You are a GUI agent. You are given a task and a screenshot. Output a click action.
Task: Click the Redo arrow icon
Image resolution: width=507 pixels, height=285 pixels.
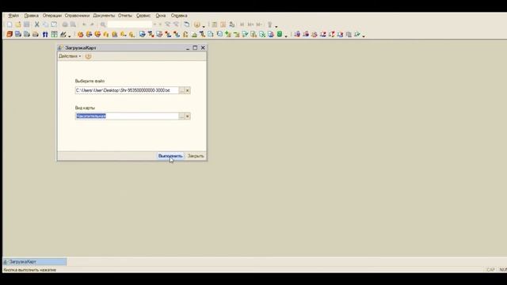pyautogui.click(x=92, y=25)
